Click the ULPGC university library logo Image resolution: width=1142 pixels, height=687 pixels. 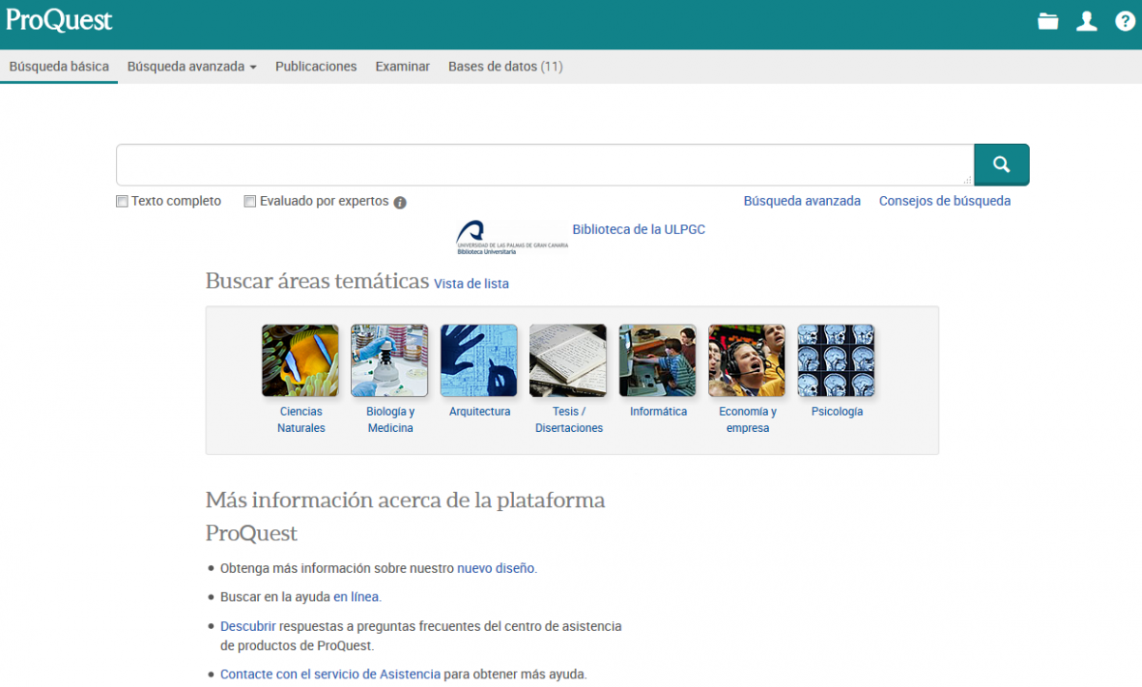tap(512, 238)
